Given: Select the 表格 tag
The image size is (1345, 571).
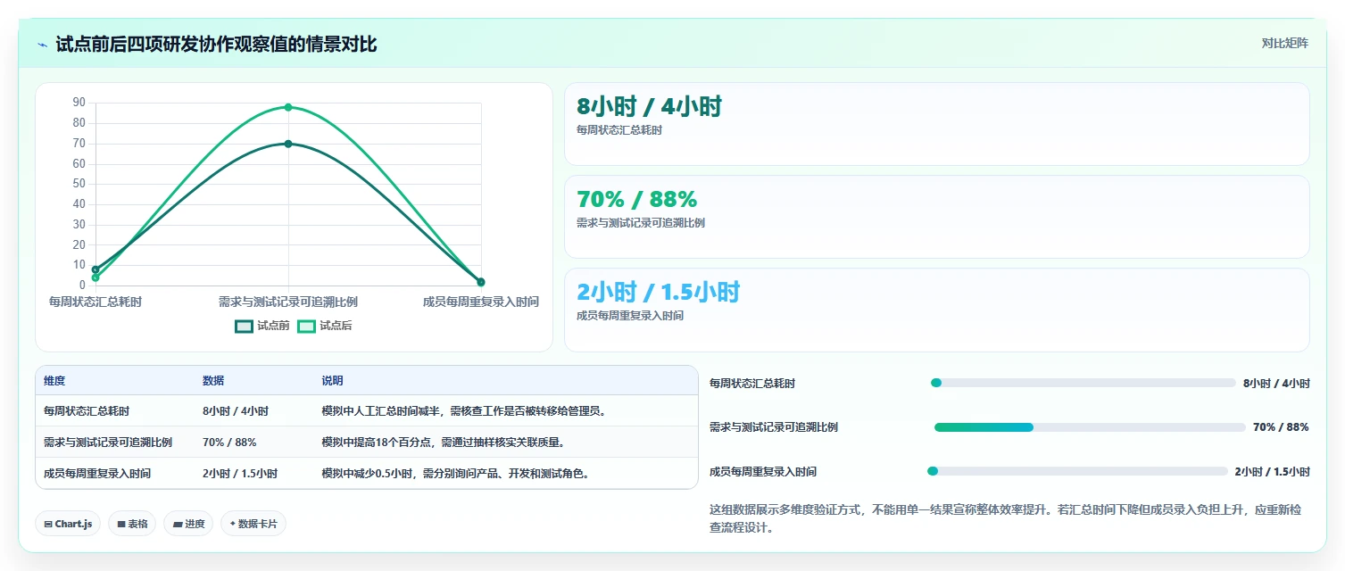Looking at the screenshot, I should pos(132,524).
